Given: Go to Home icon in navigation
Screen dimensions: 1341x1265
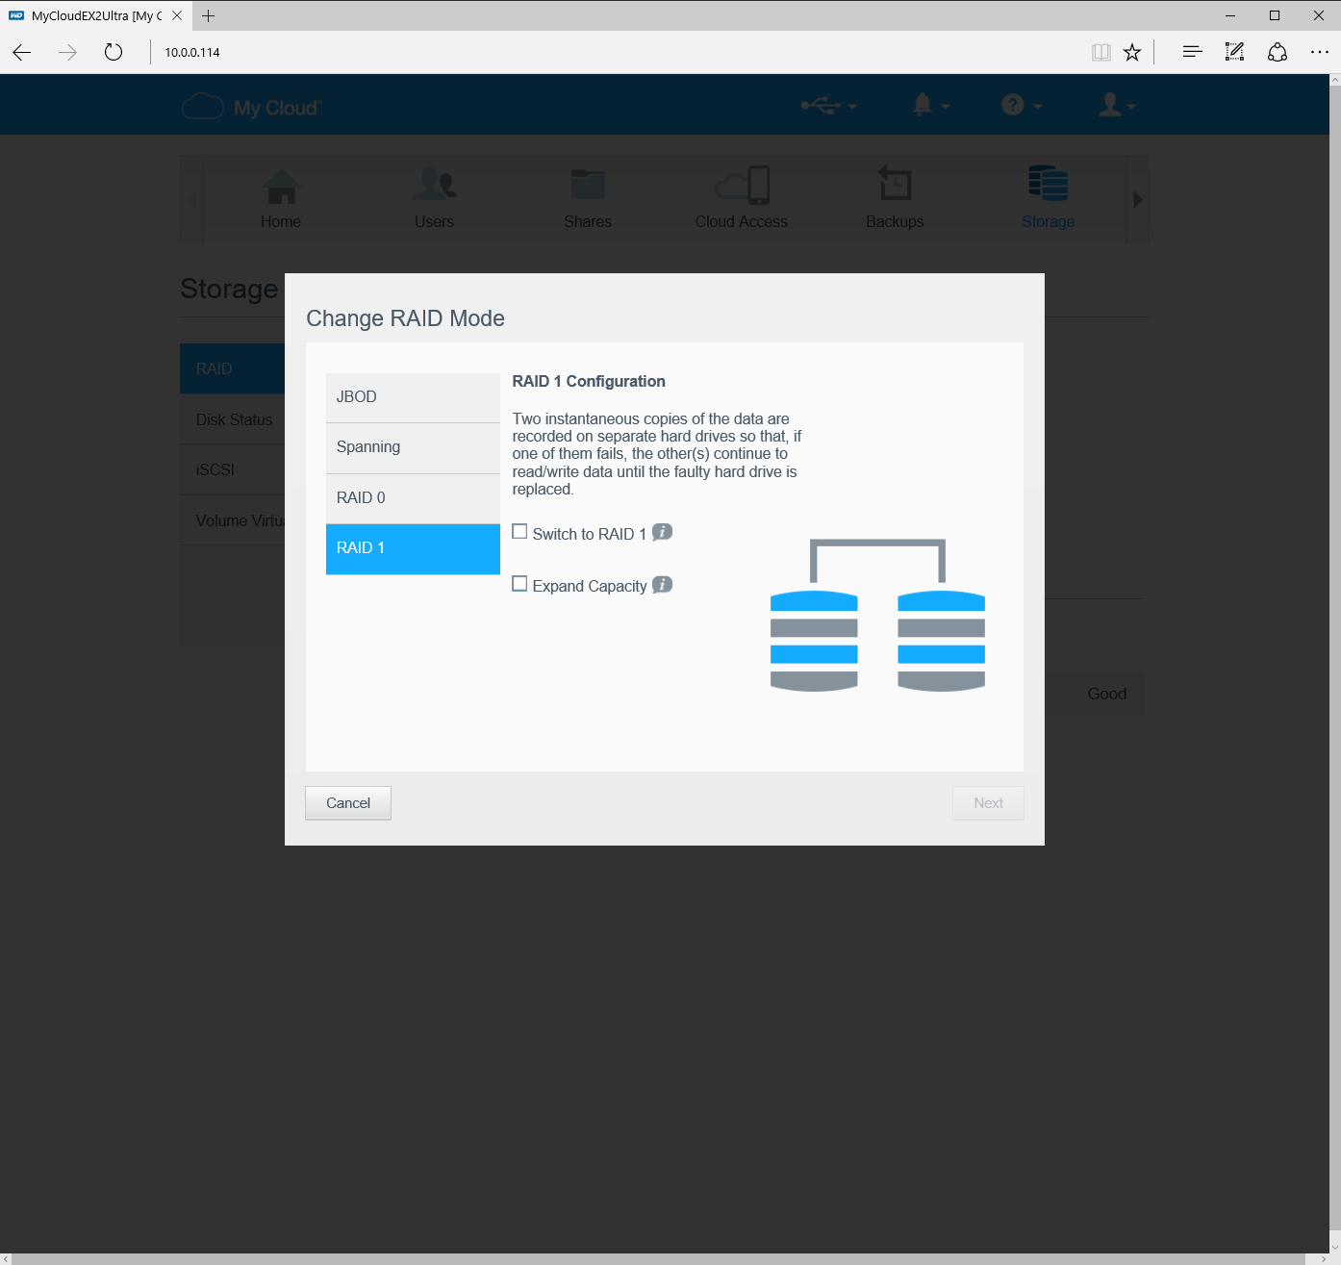Looking at the screenshot, I should pyautogui.click(x=281, y=187).
